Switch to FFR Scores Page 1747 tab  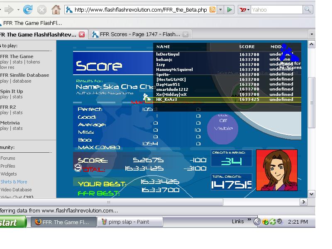click(140, 34)
